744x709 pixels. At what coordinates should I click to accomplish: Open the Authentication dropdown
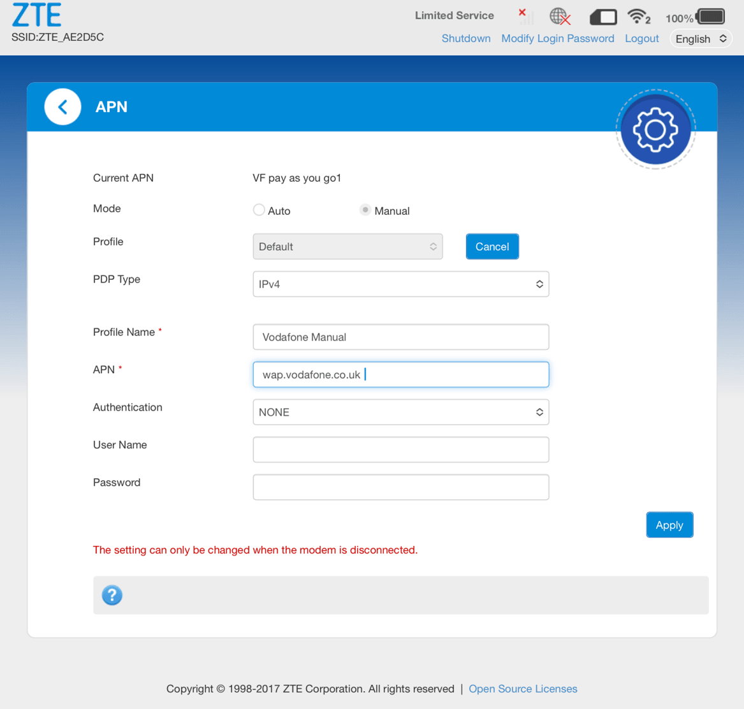tap(401, 412)
